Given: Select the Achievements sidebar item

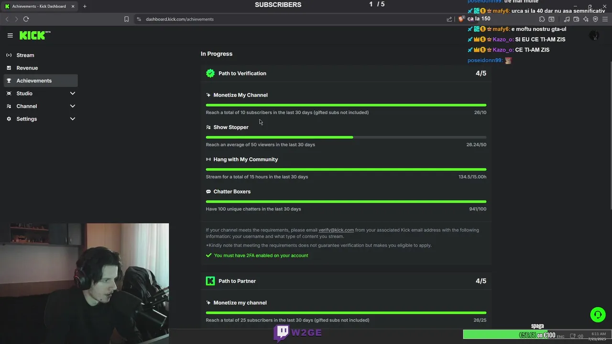Looking at the screenshot, I should coord(41,81).
